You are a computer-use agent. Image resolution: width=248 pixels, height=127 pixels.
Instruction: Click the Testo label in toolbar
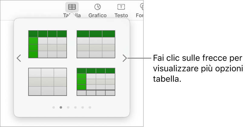pos(121,15)
